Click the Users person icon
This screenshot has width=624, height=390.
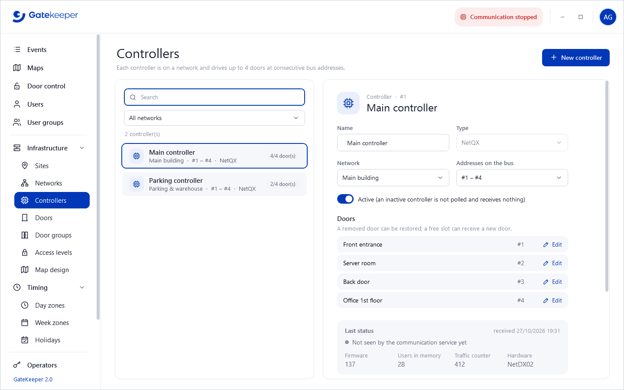(17, 104)
